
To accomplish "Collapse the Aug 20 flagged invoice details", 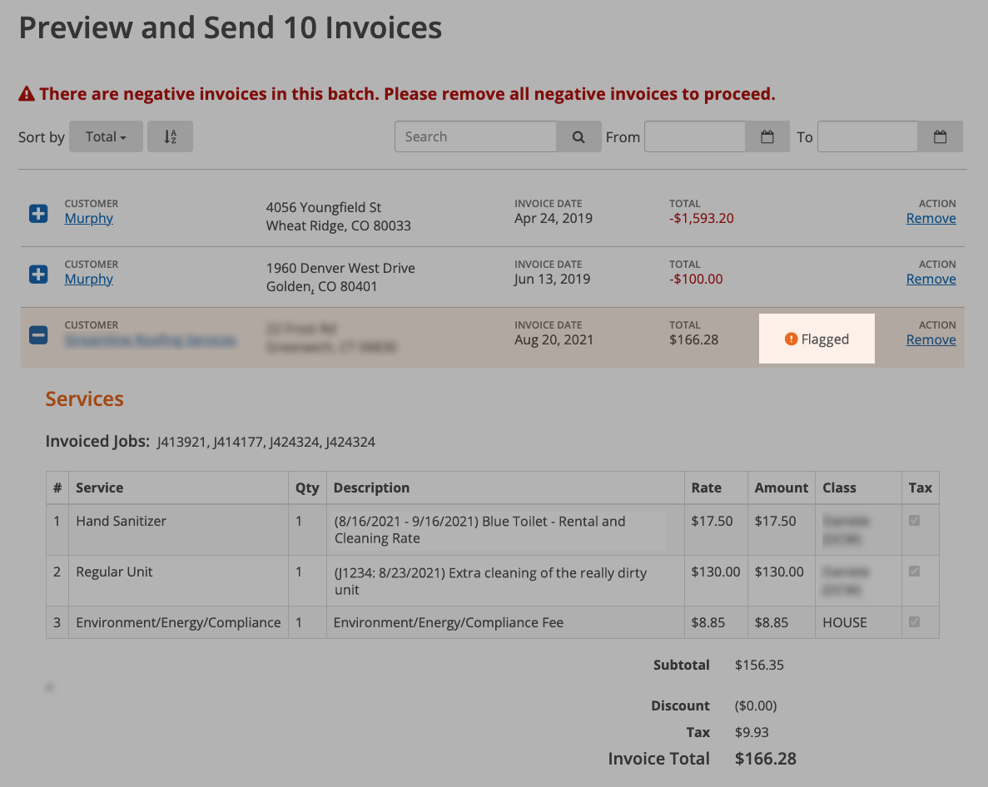I will click(x=37, y=334).
